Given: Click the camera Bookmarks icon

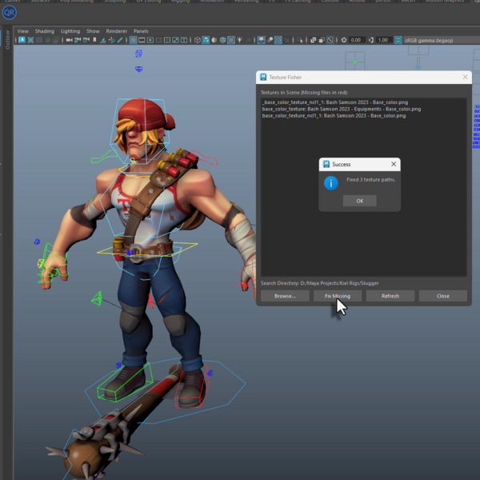Looking at the screenshot, I should (94, 40).
